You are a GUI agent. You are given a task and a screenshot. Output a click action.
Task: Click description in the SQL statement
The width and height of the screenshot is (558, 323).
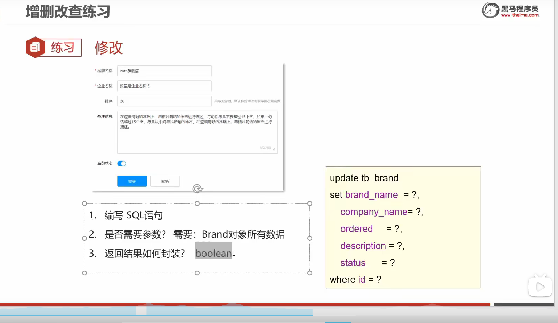363,246
